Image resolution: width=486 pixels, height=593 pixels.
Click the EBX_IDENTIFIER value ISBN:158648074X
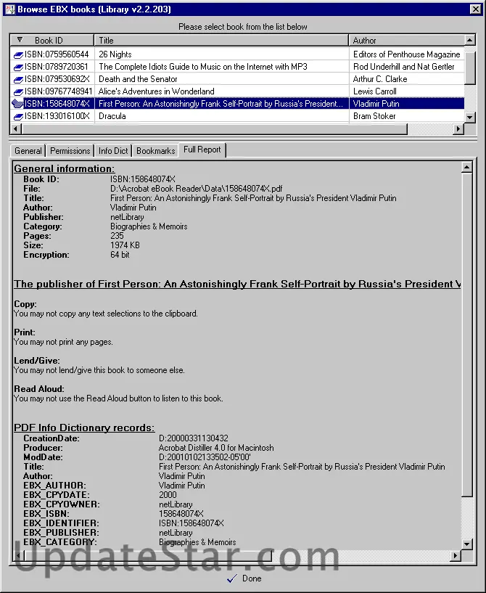click(x=191, y=523)
